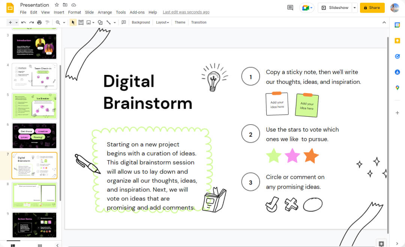
Task: Open Slideshow options dropdown arrow
Action: [354, 7]
